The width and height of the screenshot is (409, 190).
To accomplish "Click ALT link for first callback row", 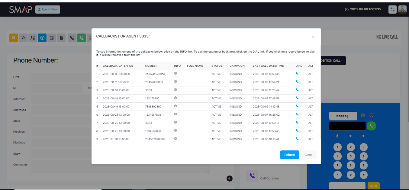I will tap(311, 74).
